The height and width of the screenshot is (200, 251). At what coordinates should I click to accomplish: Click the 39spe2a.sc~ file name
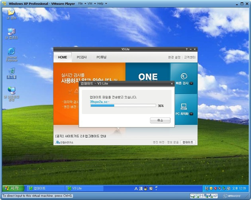(100, 102)
